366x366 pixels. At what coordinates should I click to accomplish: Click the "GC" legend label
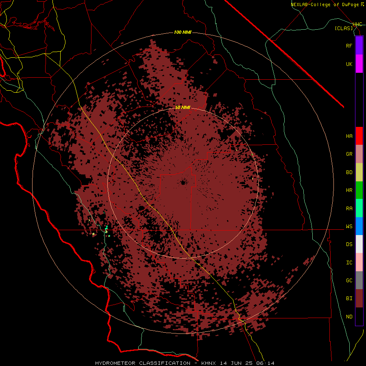pos(349,281)
